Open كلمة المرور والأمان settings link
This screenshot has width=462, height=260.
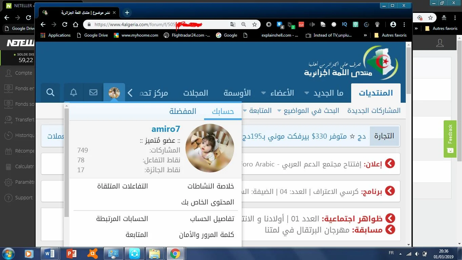(x=206, y=235)
